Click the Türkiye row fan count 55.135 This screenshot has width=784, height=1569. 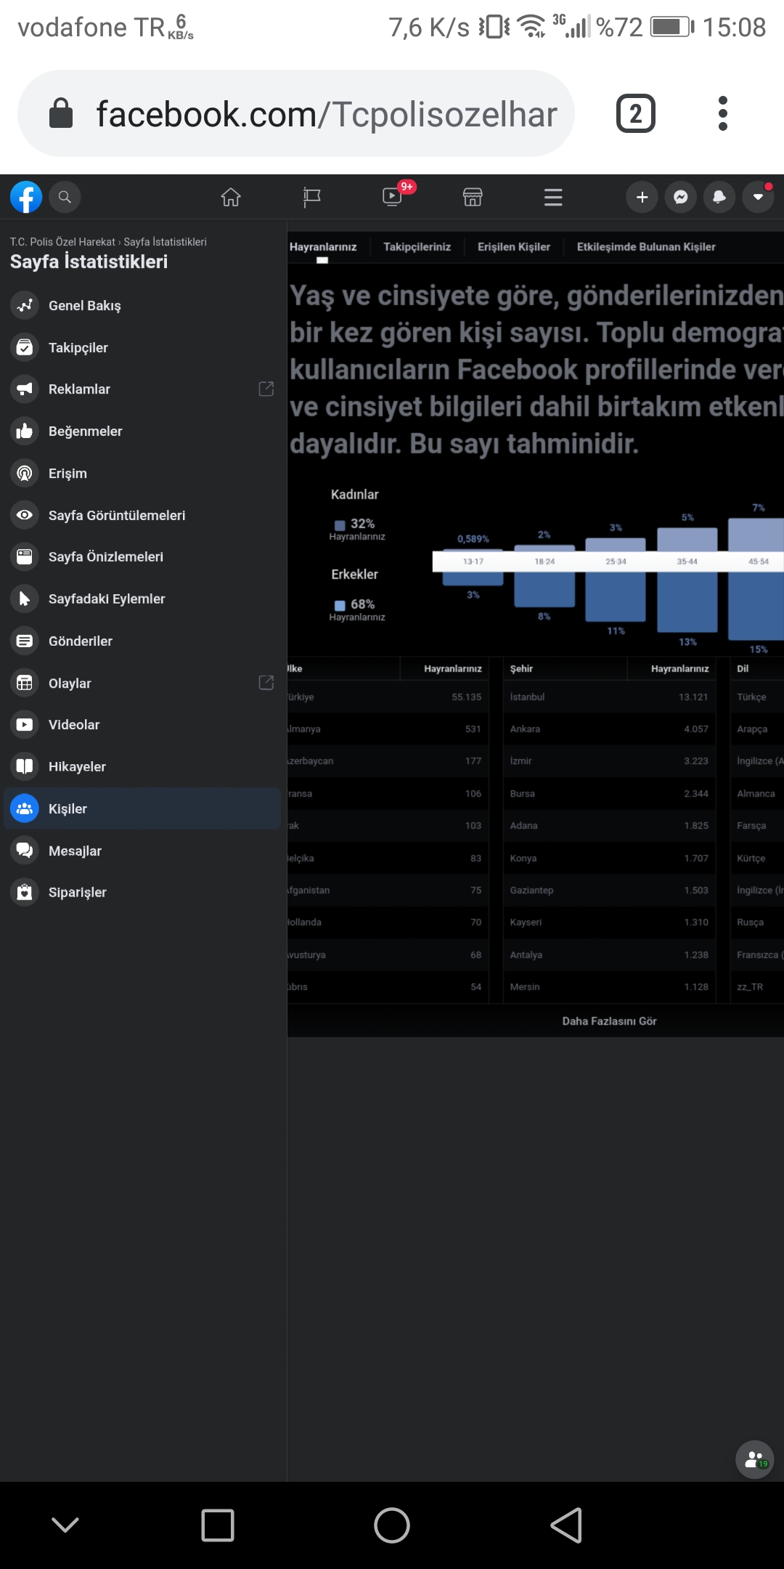coord(467,697)
